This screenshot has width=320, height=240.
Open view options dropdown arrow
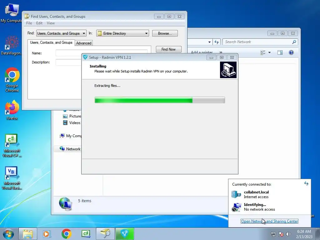269,52
